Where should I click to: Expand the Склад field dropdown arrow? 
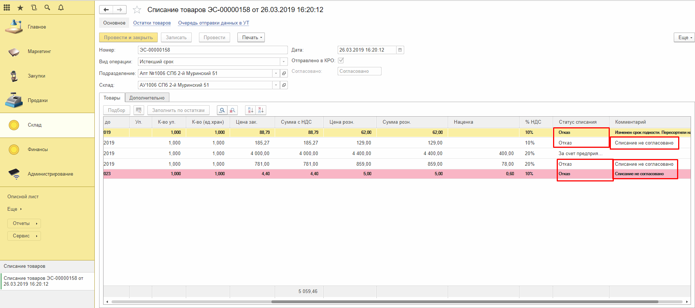click(x=276, y=85)
